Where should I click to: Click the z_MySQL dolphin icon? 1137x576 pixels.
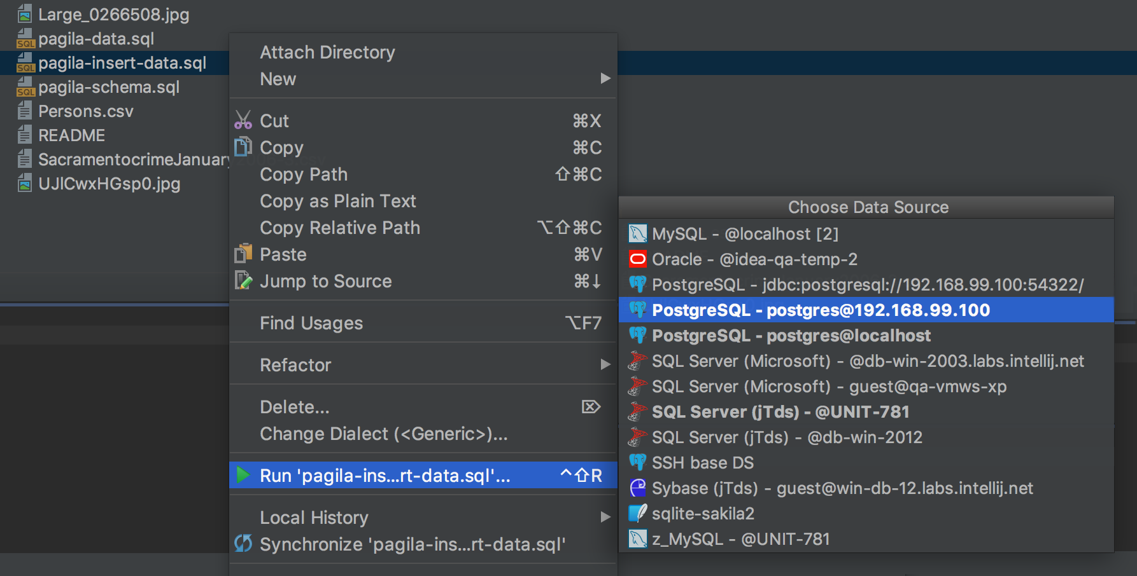coord(637,539)
